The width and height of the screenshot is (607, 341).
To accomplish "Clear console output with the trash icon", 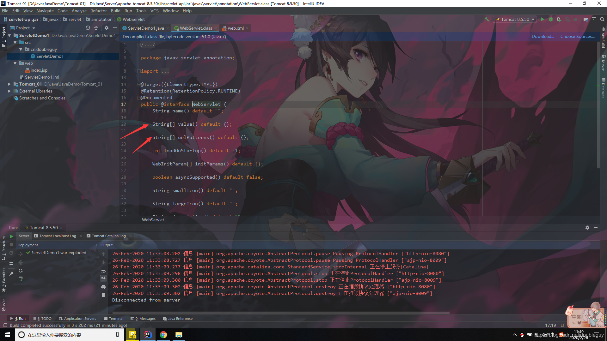I will 103,295.
